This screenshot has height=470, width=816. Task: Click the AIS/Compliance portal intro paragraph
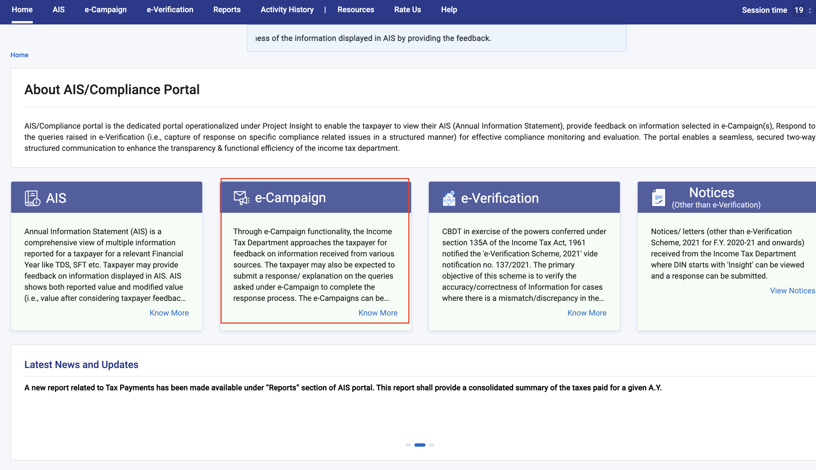pyautogui.click(x=420, y=137)
